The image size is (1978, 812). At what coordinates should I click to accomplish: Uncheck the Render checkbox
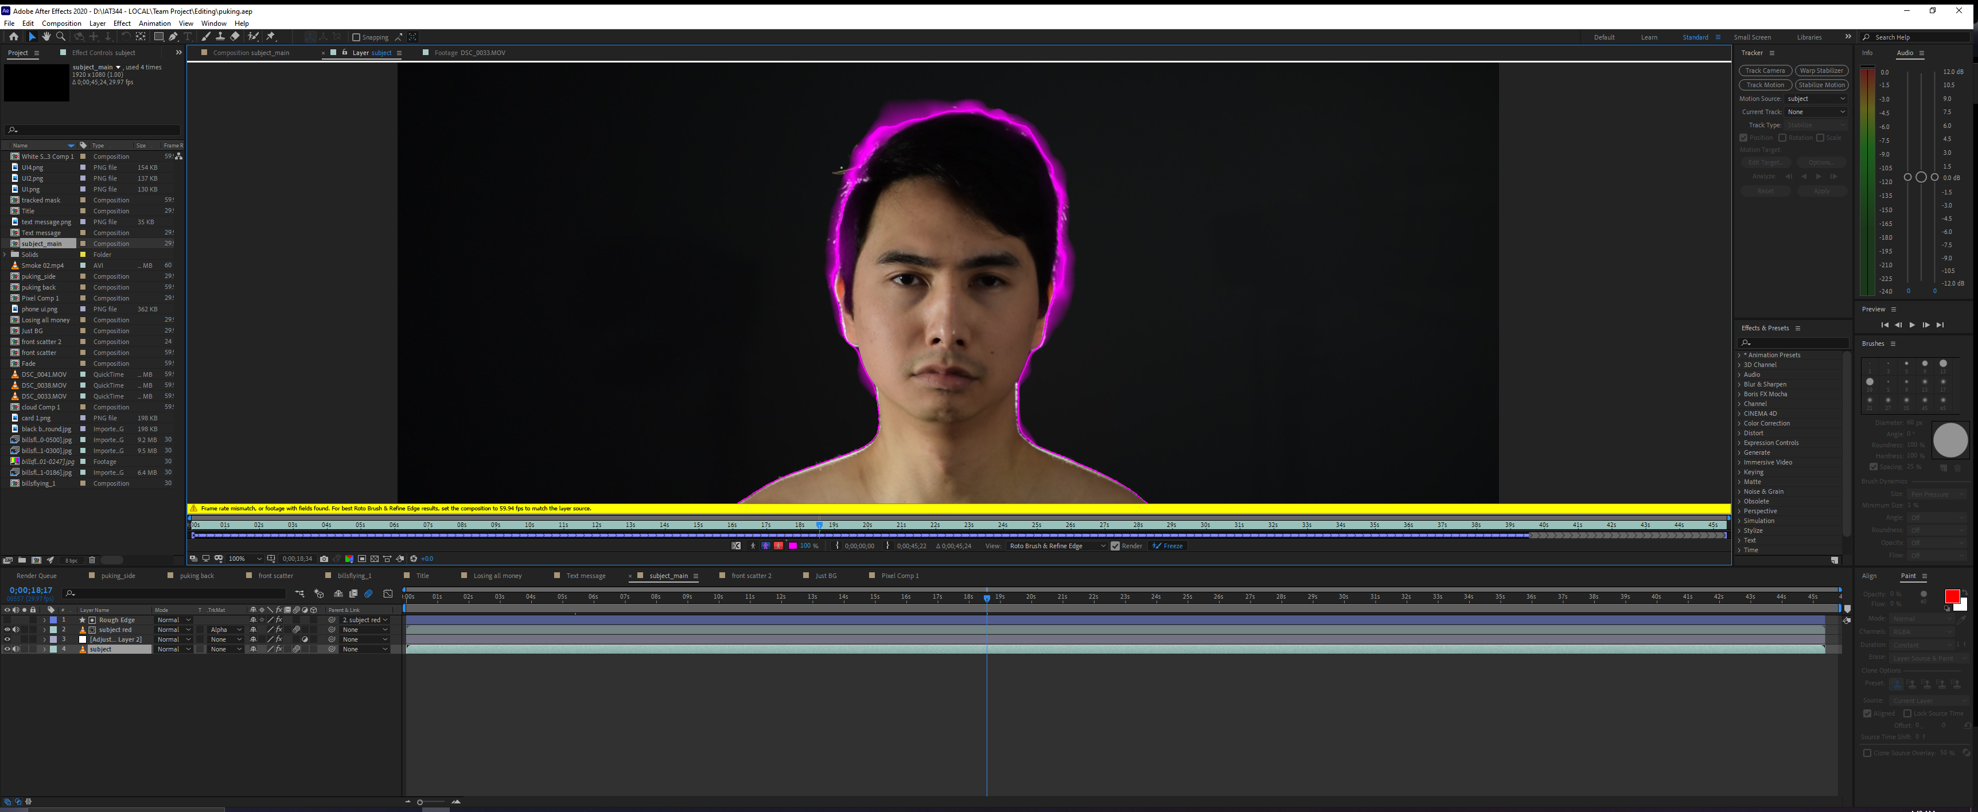[x=1116, y=546]
